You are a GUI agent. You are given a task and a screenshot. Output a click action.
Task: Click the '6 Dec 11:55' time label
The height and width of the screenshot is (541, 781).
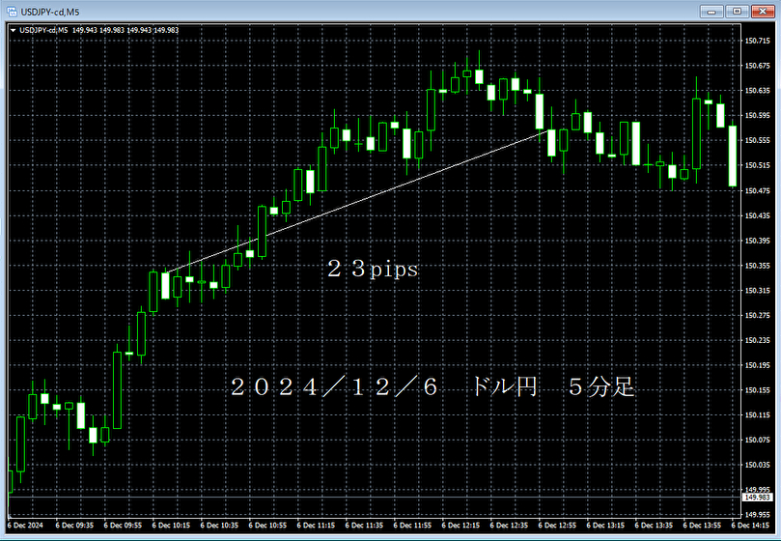pos(412,525)
